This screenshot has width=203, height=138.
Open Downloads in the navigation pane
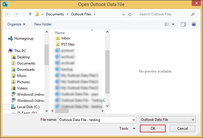click(26, 70)
